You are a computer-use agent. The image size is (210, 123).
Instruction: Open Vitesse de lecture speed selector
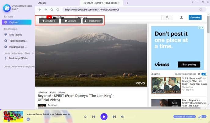[x=184, y=117]
